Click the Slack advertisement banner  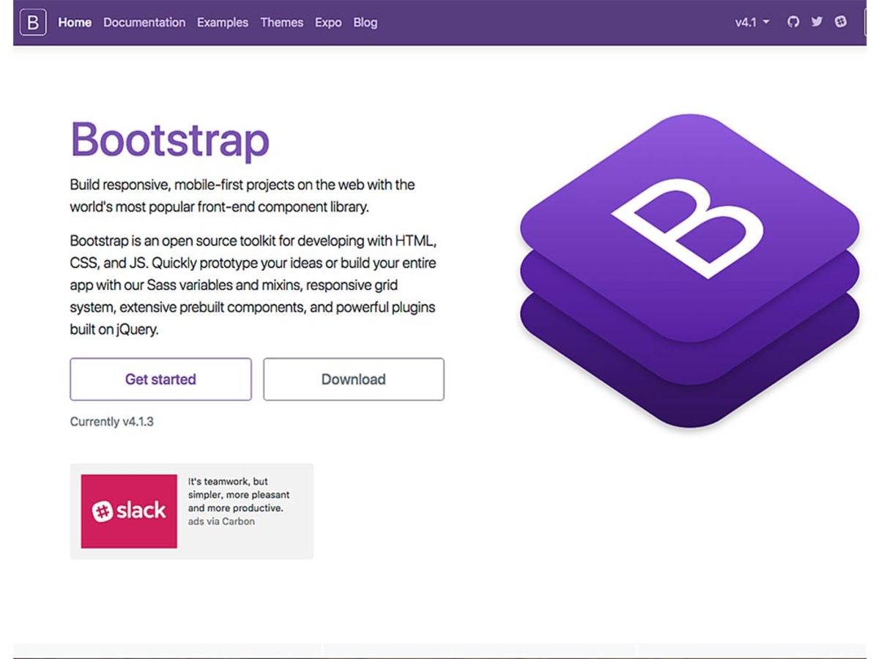pos(190,510)
